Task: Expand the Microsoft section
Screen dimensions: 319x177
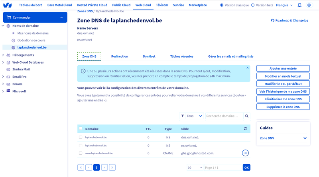Action: (3, 91)
